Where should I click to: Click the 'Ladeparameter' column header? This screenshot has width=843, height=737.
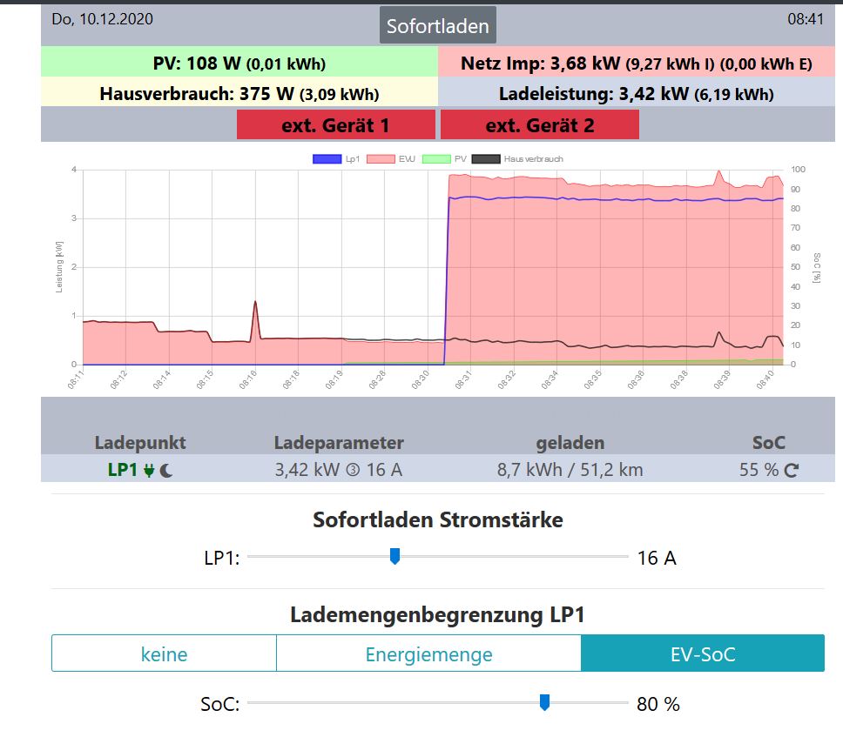tap(339, 443)
